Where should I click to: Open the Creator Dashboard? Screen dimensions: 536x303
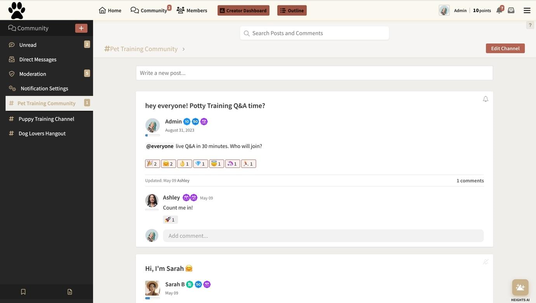(x=243, y=10)
